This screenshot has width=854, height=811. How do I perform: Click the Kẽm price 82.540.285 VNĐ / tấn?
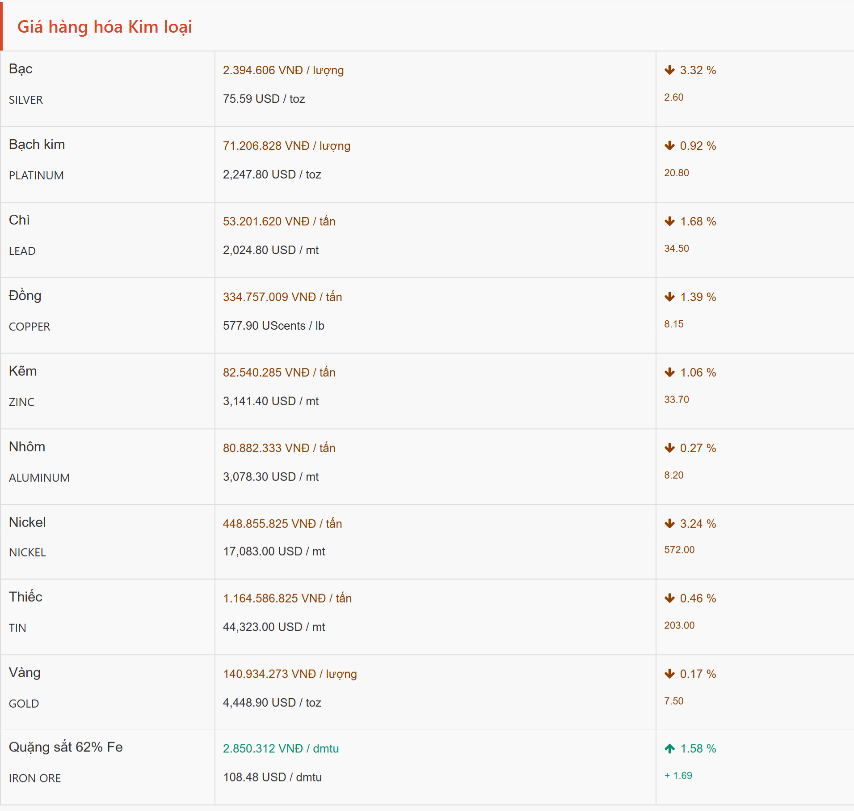tap(279, 373)
